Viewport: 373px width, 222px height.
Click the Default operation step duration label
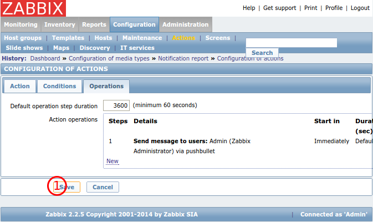[54, 106]
